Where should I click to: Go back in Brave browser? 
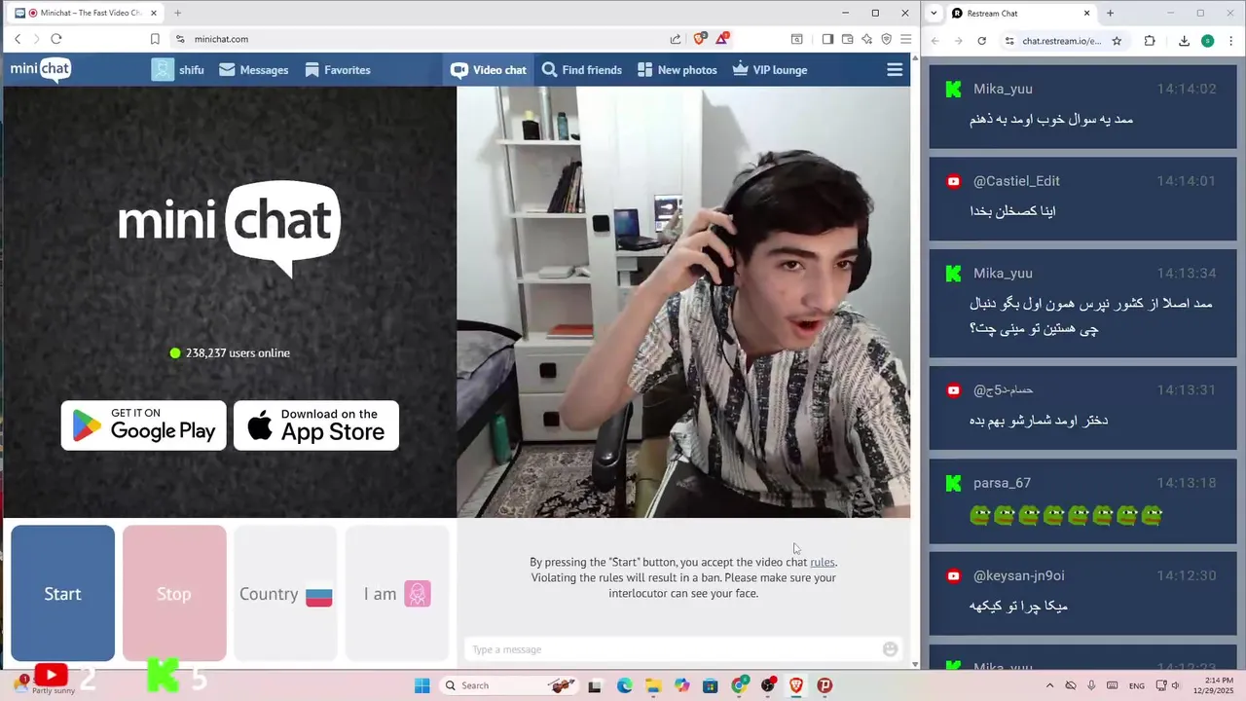17,39
